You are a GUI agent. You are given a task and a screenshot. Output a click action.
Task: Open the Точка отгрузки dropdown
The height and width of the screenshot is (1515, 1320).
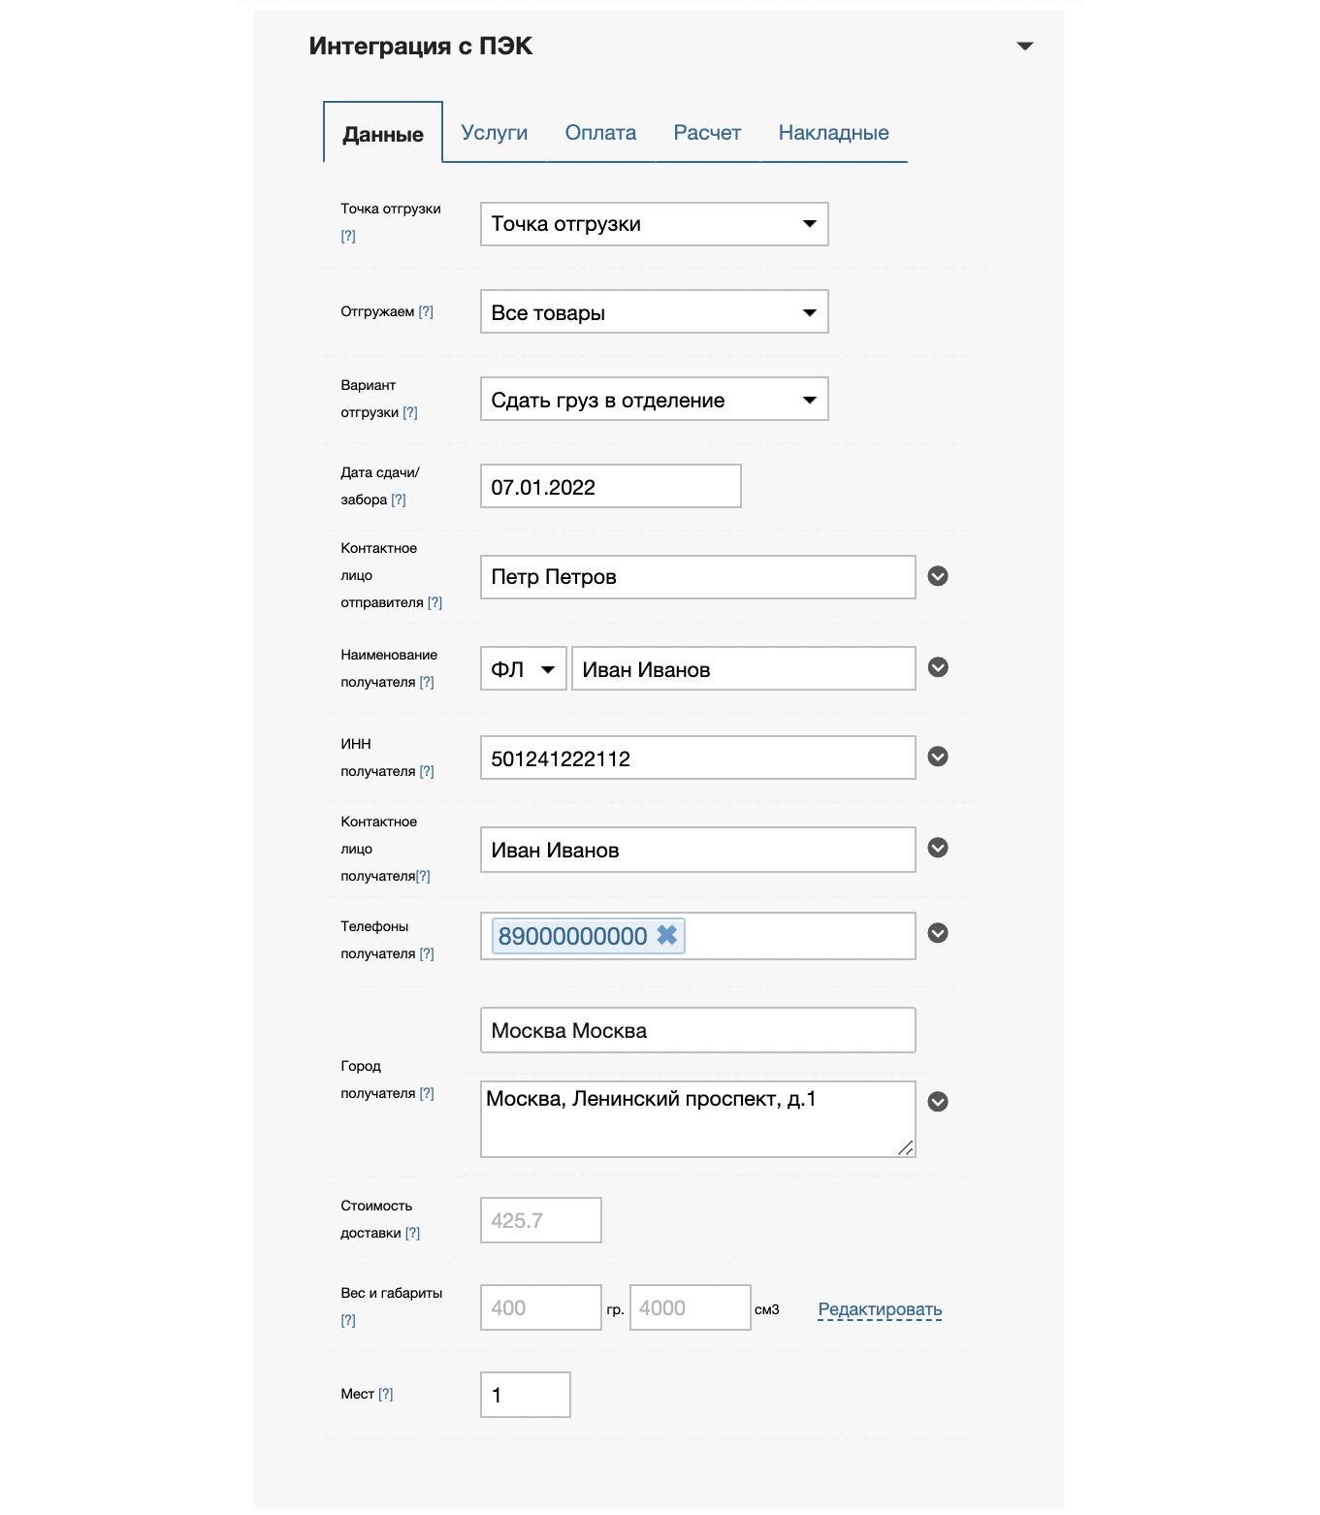654,224
